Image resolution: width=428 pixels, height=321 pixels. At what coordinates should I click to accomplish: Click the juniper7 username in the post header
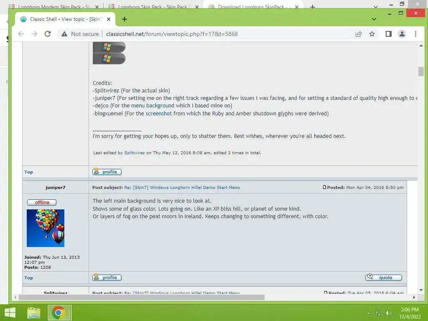[x=56, y=188]
